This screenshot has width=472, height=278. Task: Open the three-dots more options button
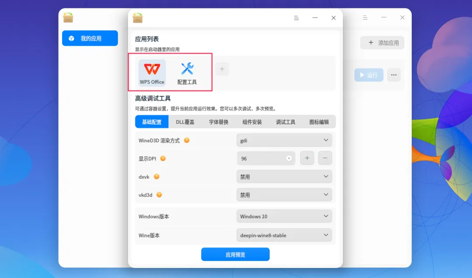[x=394, y=75]
